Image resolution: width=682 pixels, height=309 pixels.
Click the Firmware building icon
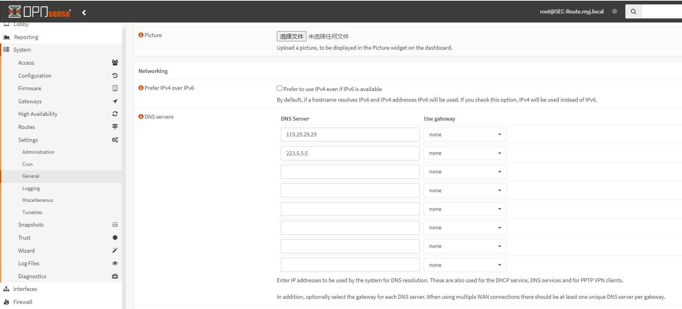pos(115,88)
